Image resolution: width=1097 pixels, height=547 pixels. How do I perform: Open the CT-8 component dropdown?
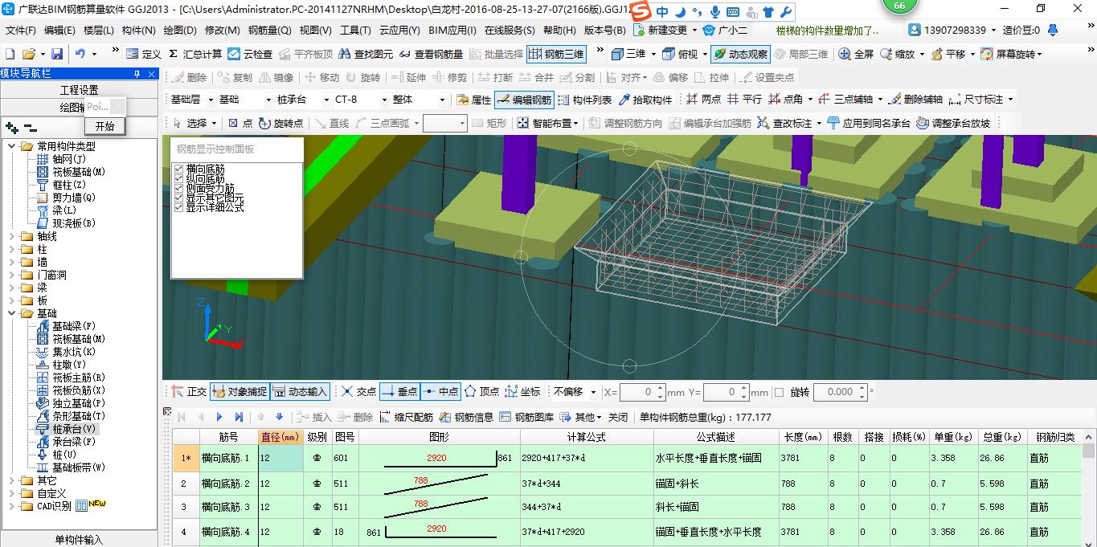385,100
